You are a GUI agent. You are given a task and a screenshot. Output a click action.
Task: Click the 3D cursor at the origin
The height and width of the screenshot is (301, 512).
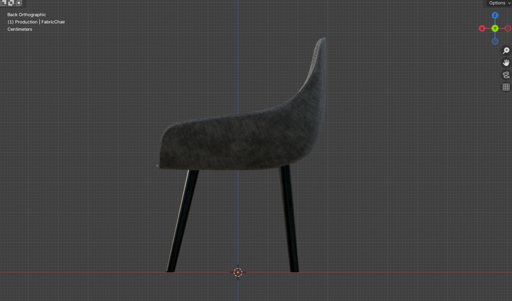[237, 272]
